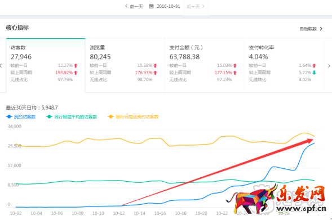Click the calendar icon beside 2016-10-31
The image size is (332, 220).
151,6
